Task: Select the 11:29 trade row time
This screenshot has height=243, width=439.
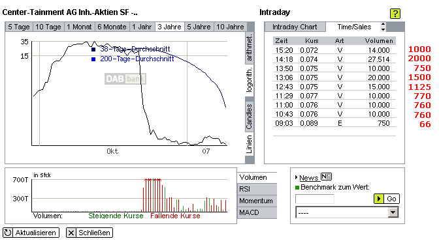Action: [x=284, y=96]
